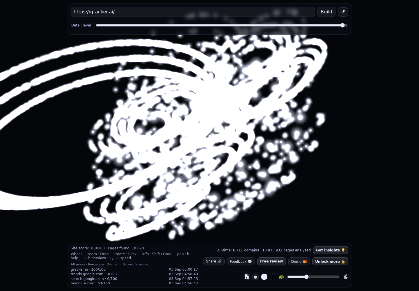
Task: Click the Build button
Action: point(326,12)
